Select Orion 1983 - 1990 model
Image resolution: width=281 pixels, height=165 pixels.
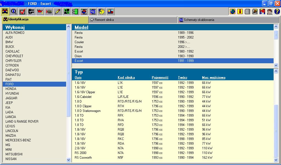pos(173,56)
